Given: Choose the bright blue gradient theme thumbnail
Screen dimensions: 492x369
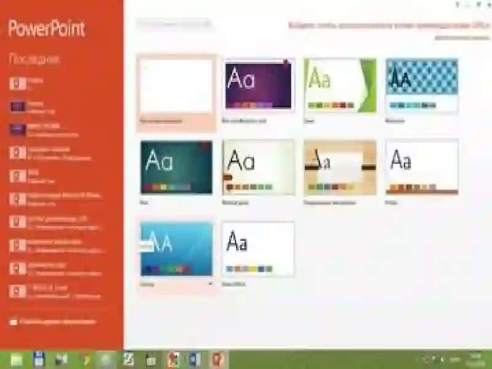Looking at the screenshot, I should [177, 249].
